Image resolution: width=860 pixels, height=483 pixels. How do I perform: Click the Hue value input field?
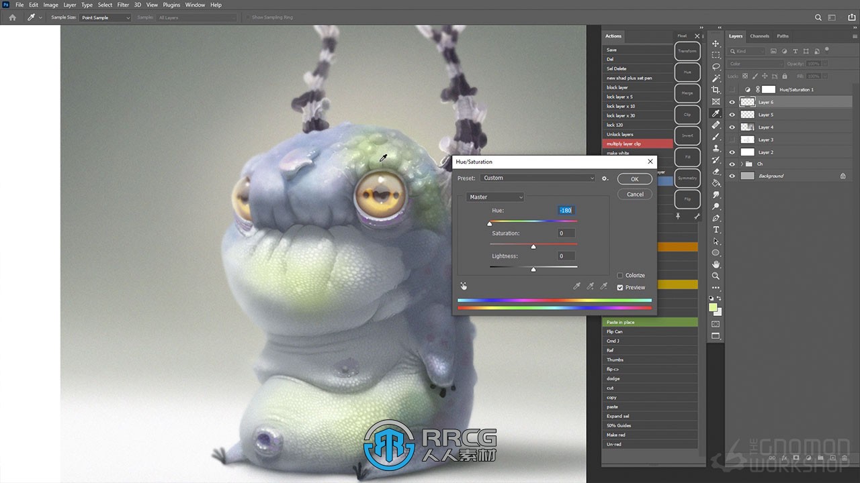pyautogui.click(x=566, y=211)
